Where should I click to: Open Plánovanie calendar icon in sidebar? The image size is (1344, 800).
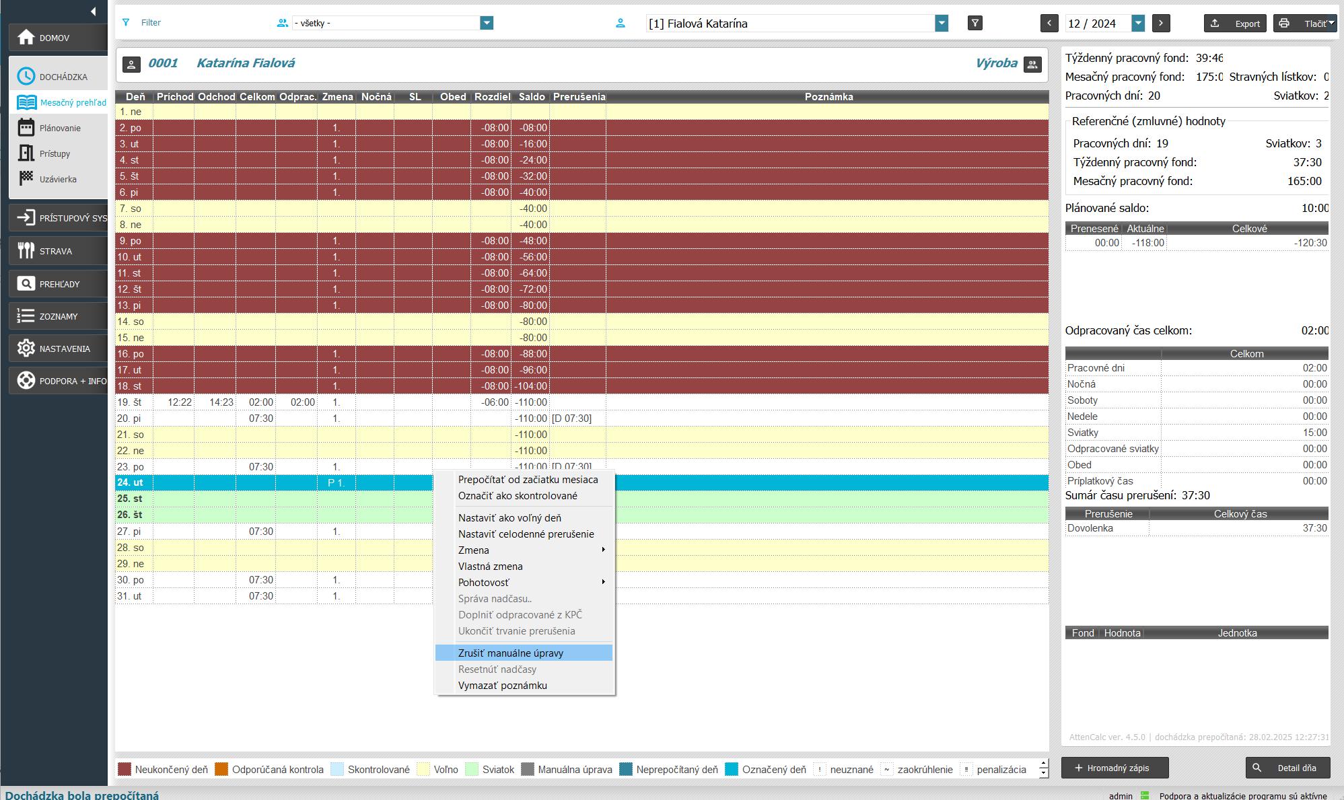tap(26, 128)
